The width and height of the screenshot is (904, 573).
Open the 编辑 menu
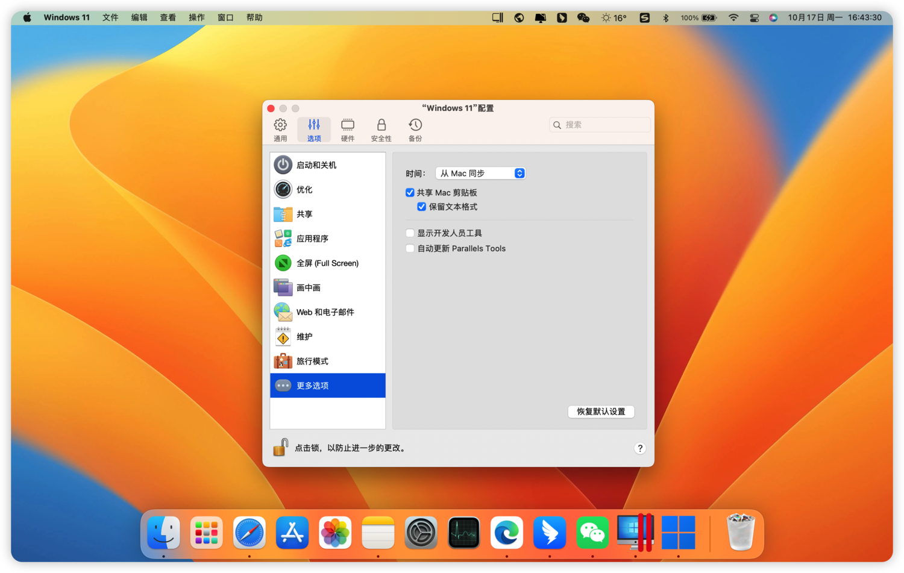click(x=139, y=17)
